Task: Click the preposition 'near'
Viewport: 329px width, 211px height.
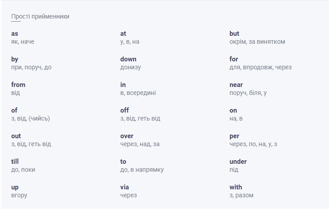Action: click(x=236, y=85)
